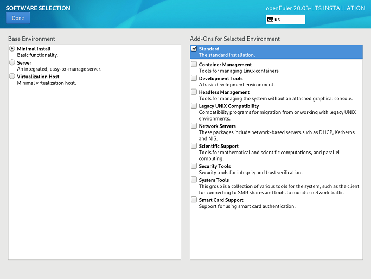This screenshot has width=371, height=279.
Task: Enable Container Management add-on
Action: (x=194, y=65)
